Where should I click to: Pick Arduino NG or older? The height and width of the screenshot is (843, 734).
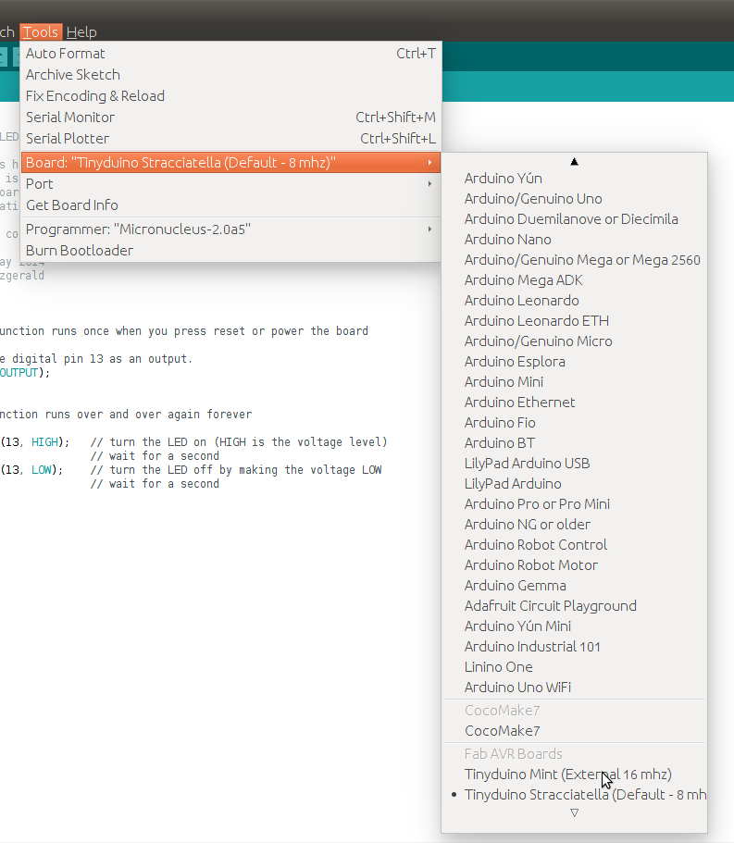pos(574,525)
